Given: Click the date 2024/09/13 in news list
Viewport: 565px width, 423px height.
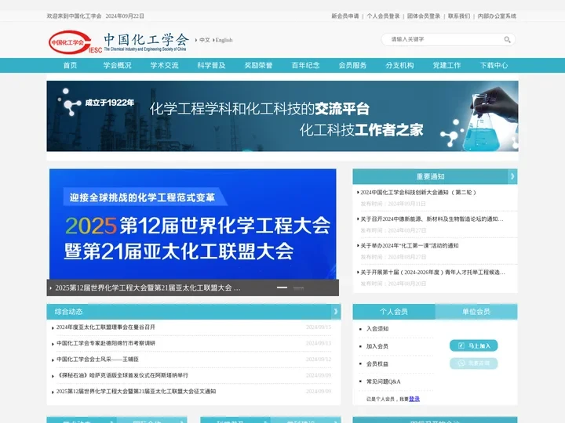Looking at the screenshot, I should 319,343.
